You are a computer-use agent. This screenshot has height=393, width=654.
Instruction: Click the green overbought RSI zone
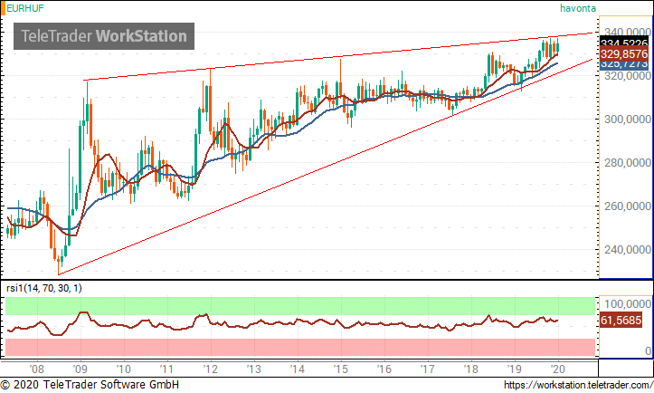pyautogui.click(x=300, y=306)
